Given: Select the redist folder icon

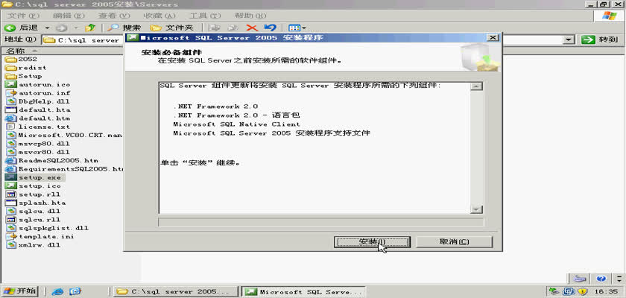Looking at the screenshot, I should (11, 67).
